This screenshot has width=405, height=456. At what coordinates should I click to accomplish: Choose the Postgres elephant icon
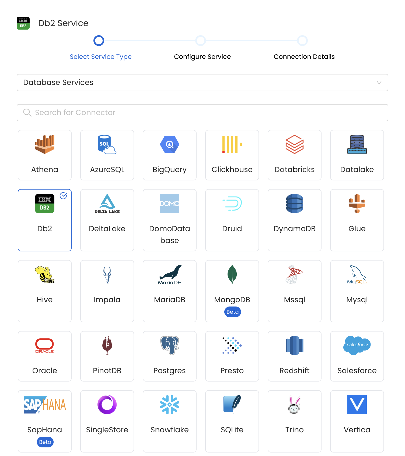(x=170, y=345)
